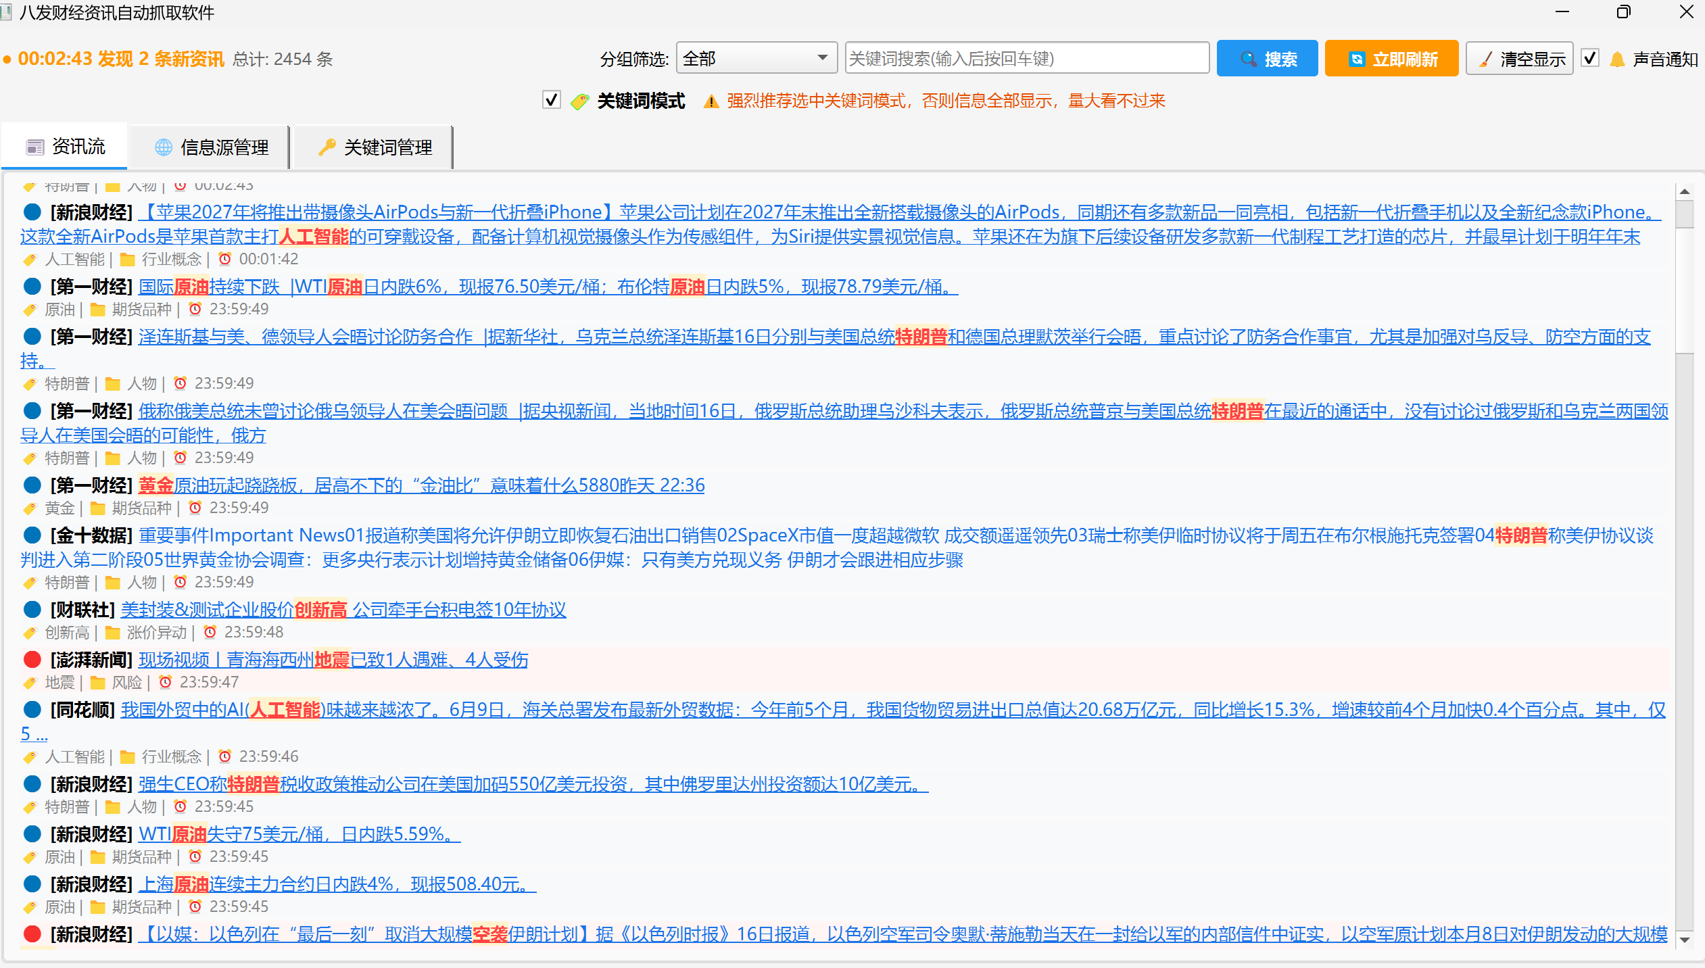Open the 国际原油持续下跌 news link
The image size is (1705, 968).
[548, 287]
